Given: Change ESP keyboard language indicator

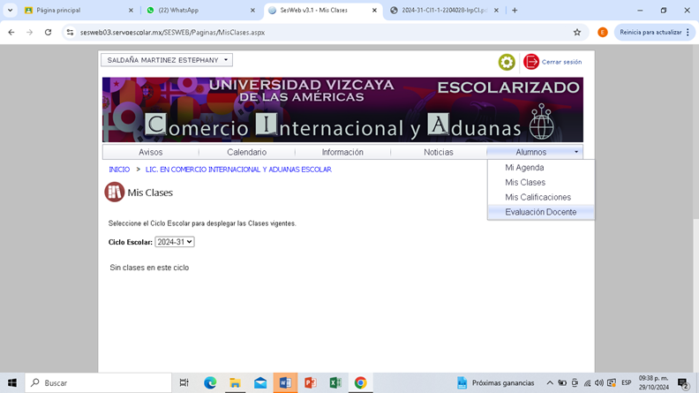Looking at the screenshot, I should click(x=627, y=382).
